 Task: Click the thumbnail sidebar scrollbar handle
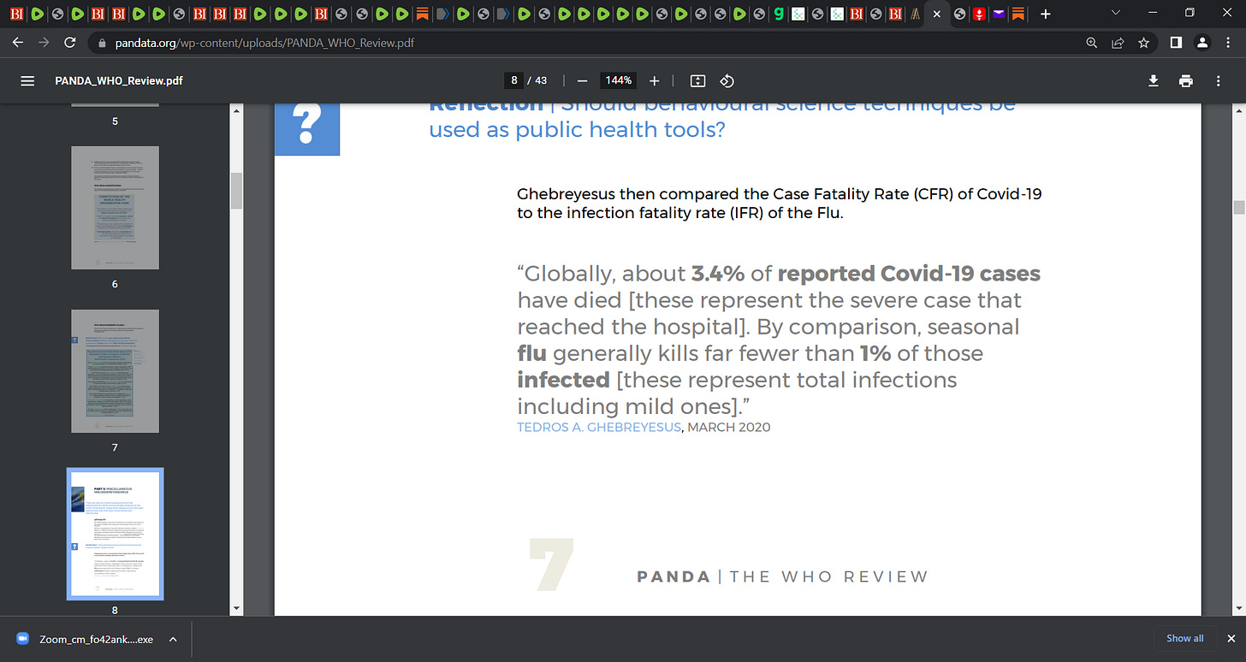(236, 191)
